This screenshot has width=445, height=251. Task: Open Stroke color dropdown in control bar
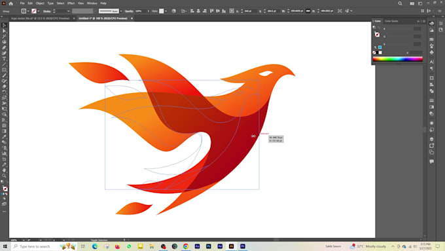coord(39,11)
